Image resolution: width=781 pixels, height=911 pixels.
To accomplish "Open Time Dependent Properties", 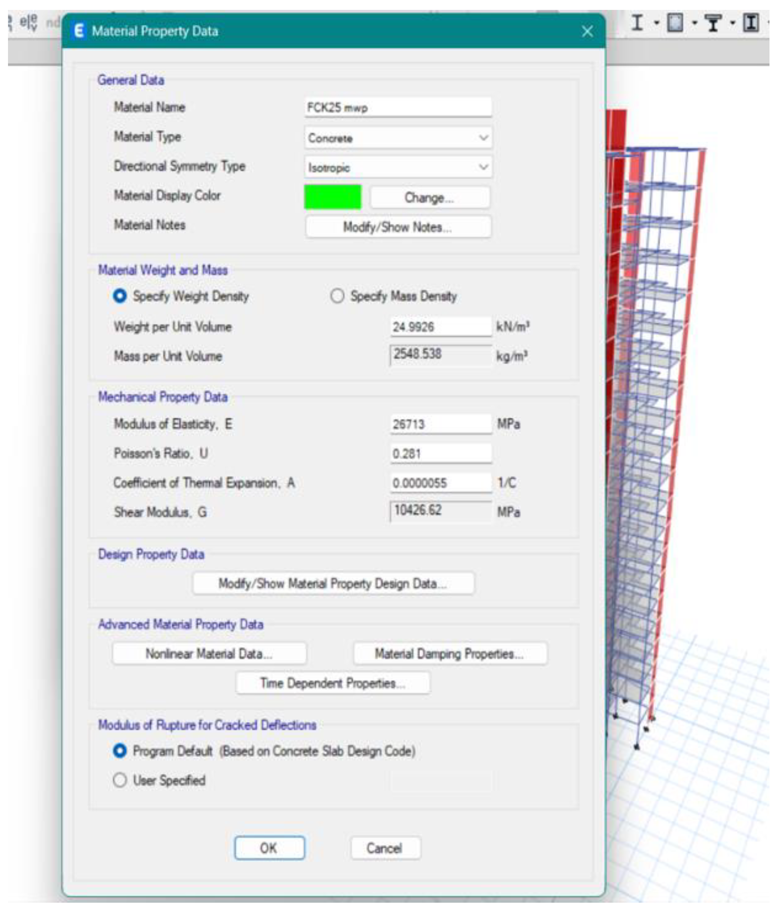I will tap(333, 683).
